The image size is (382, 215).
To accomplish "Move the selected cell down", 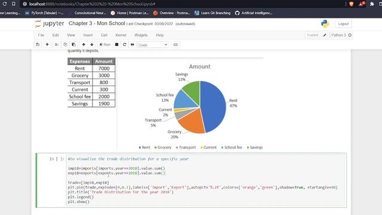I will pyautogui.click(x=92, y=45).
